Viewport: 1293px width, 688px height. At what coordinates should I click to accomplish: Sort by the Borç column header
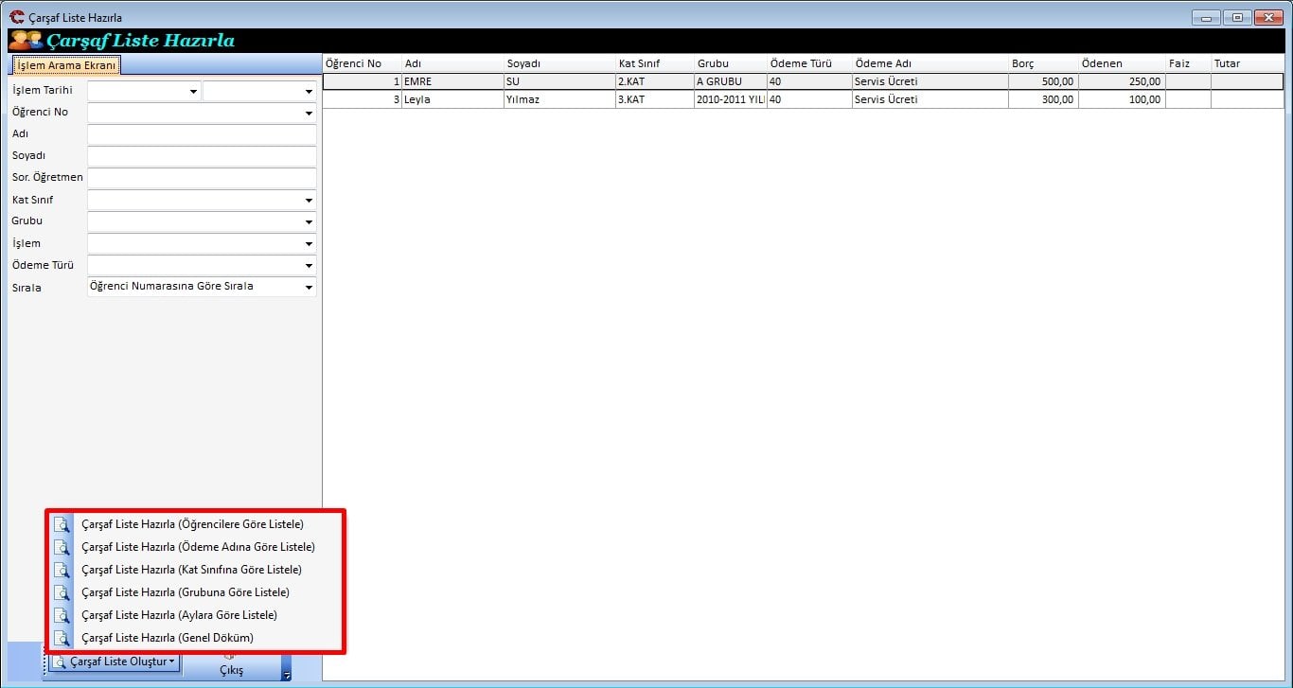pos(1041,63)
